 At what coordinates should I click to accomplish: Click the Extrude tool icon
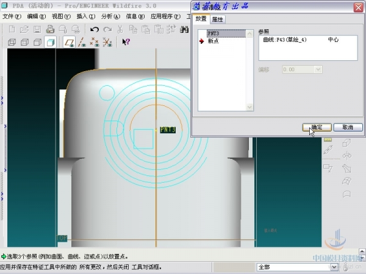point(346,143)
